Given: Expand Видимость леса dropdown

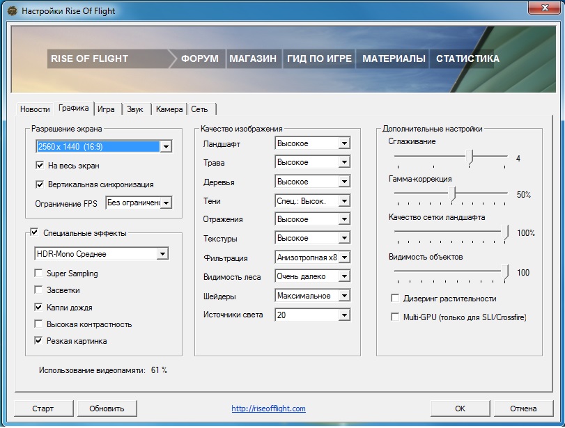Looking at the screenshot, I should coord(344,276).
